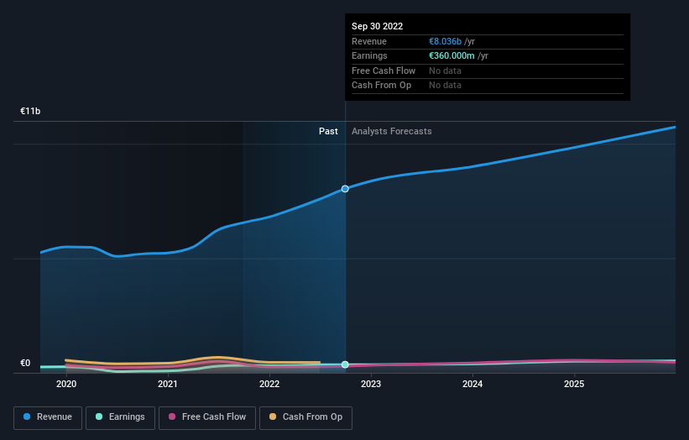
Task: Select the revenue data point at Sep 30 2022
Action: point(345,189)
